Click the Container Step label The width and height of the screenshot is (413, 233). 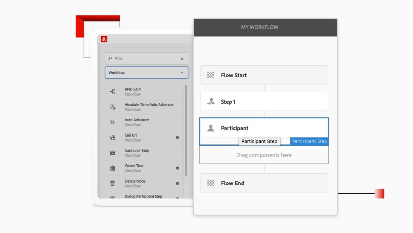pos(137,150)
